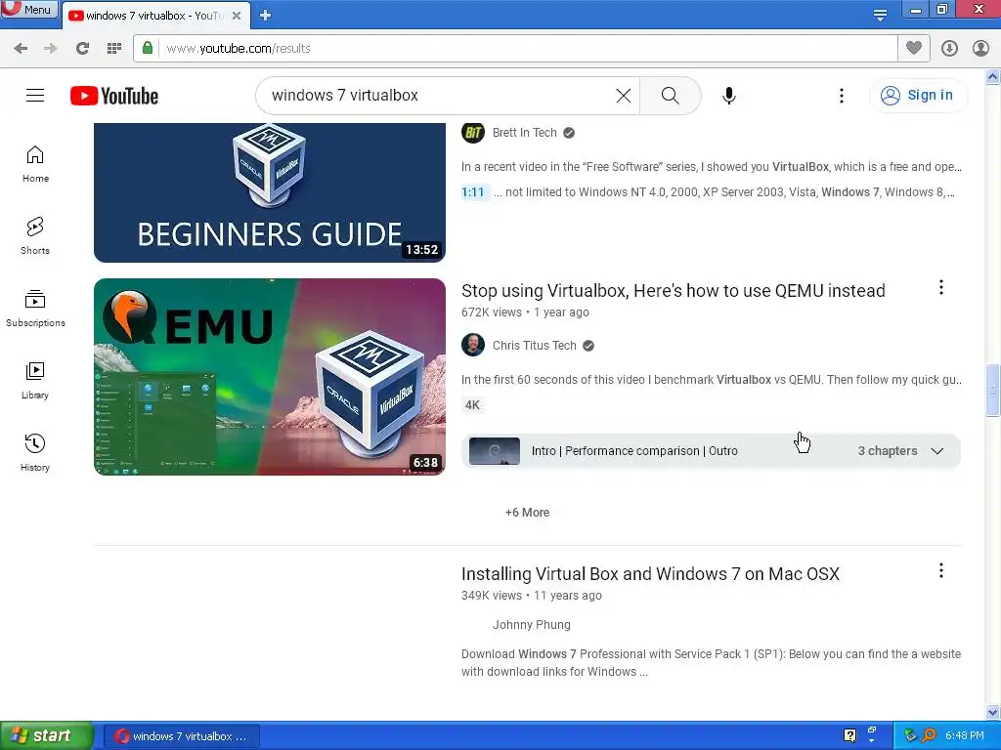Click the 4K badge
1001x750 pixels.
[472, 405]
